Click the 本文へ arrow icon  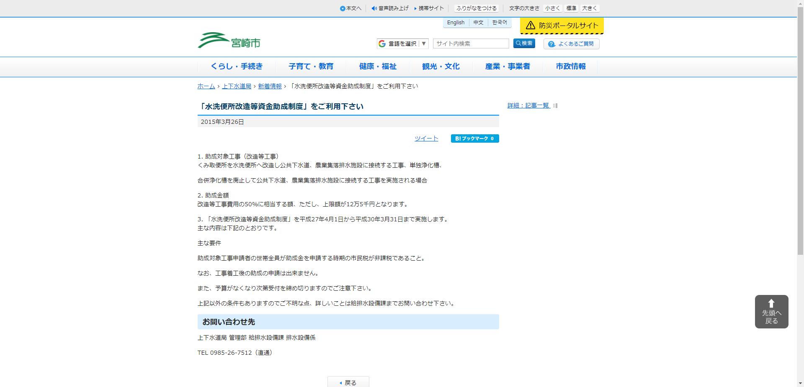[x=343, y=8]
